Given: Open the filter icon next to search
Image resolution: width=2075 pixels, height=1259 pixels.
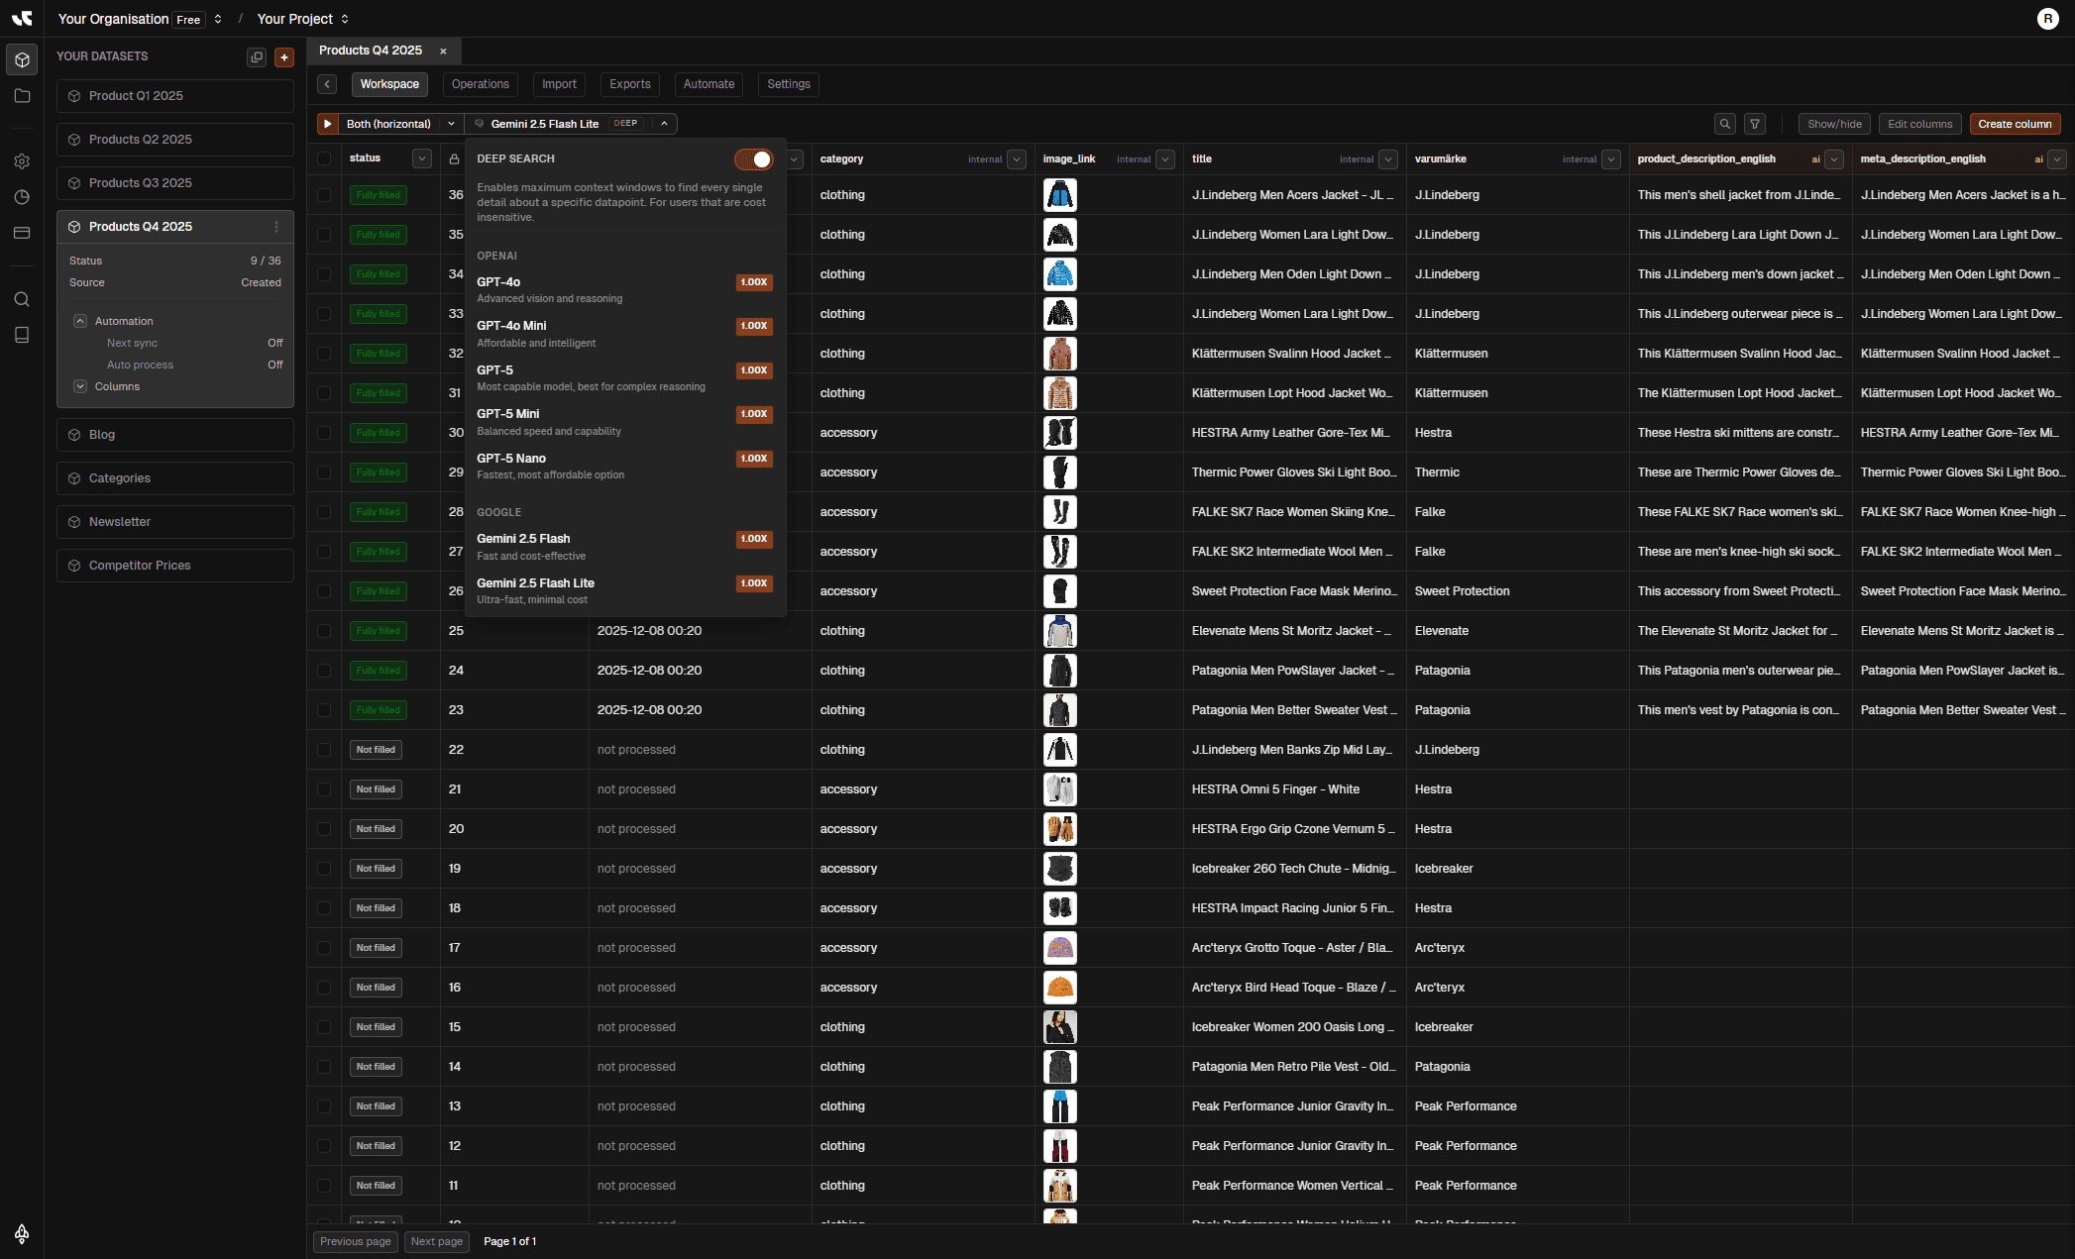Looking at the screenshot, I should (x=1755, y=123).
